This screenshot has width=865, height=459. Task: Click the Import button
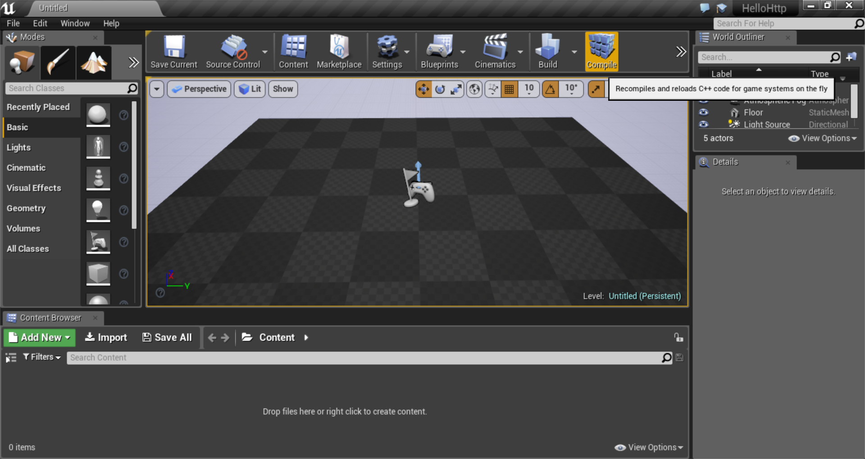(x=106, y=337)
